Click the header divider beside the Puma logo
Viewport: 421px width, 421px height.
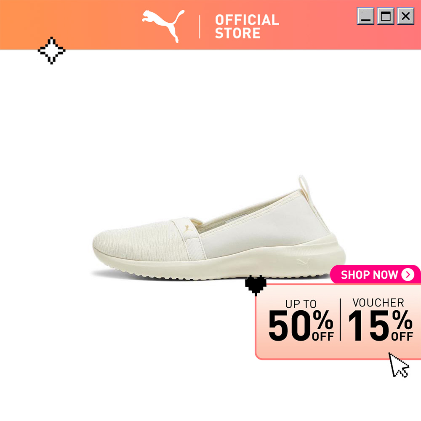(x=200, y=27)
